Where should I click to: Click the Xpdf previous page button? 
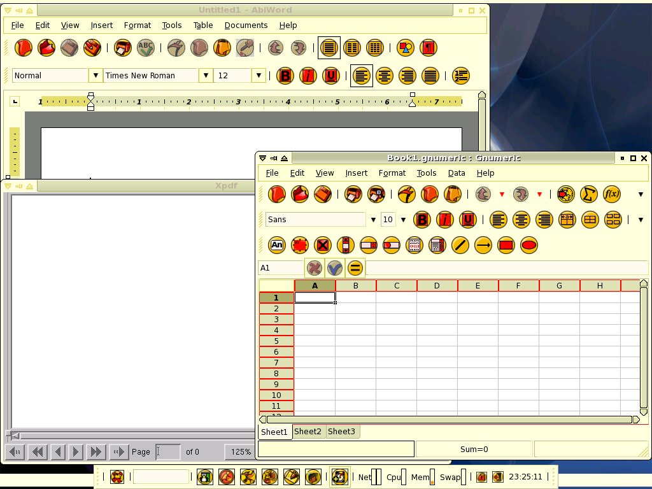click(x=58, y=451)
